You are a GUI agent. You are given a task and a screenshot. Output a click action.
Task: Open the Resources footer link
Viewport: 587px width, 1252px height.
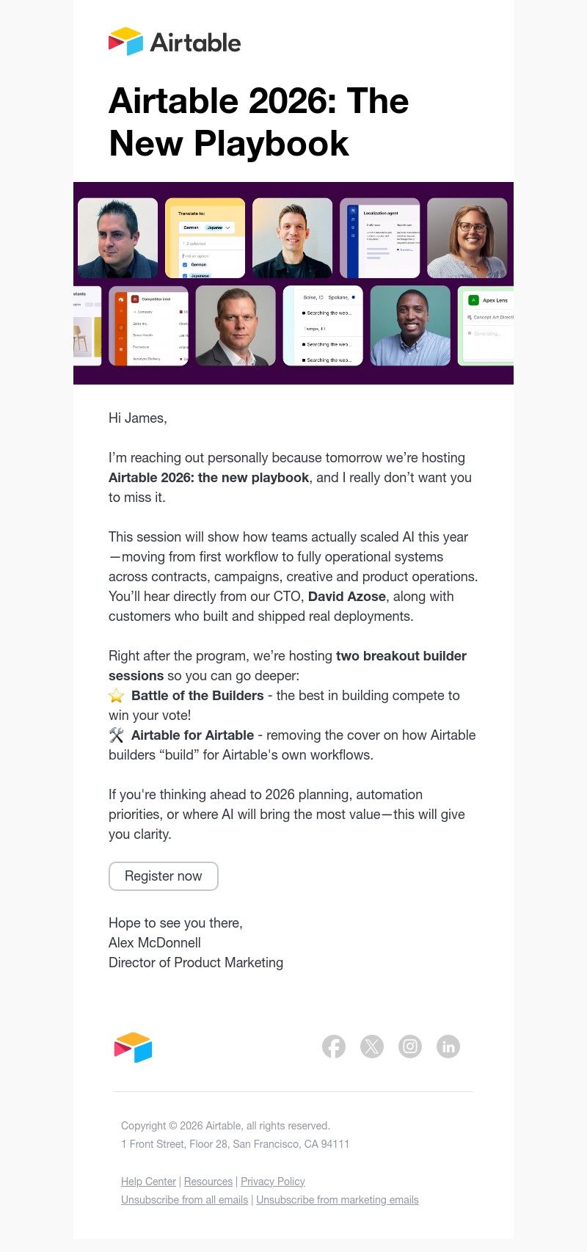click(208, 1182)
